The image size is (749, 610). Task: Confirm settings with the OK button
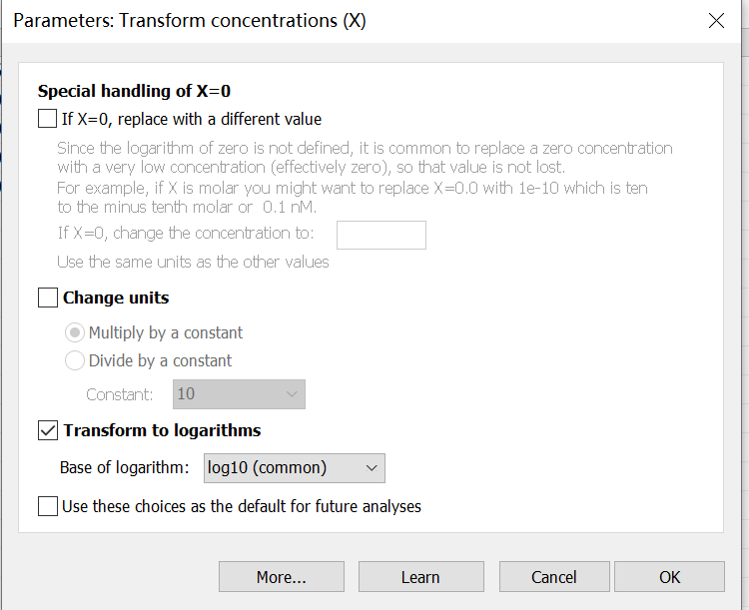(669, 577)
